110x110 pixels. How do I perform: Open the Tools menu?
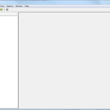tap(2, 6)
